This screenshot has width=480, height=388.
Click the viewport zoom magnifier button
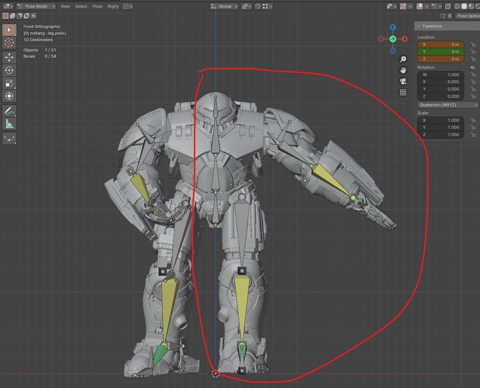(x=403, y=59)
